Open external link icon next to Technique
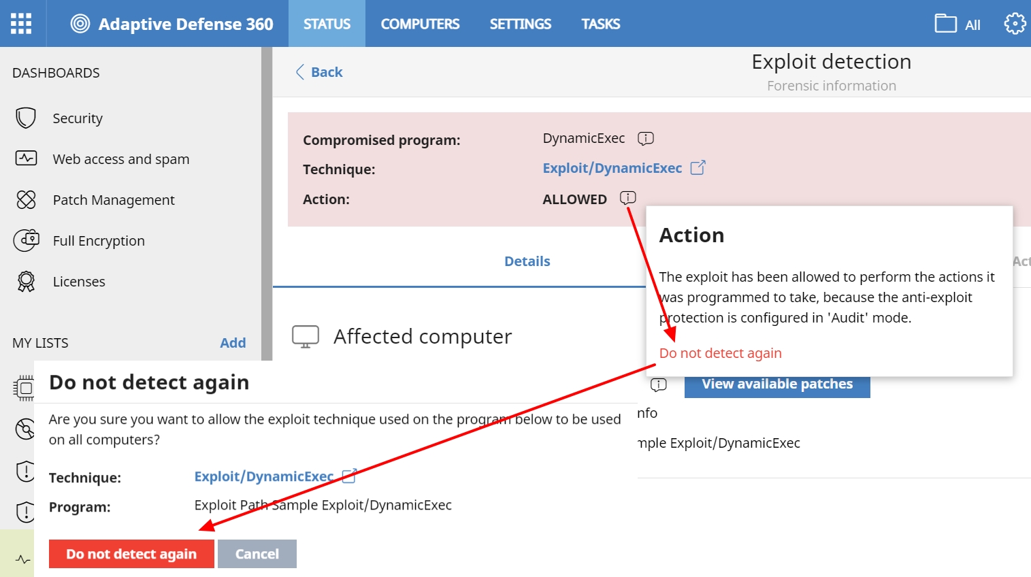This screenshot has height=577, width=1031. point(698,167)
